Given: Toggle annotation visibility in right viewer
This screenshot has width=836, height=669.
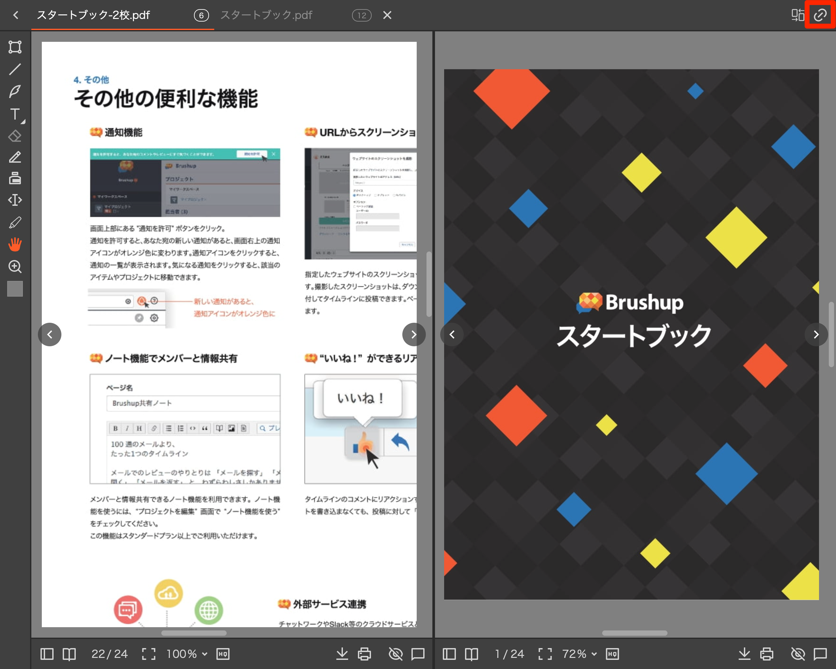Looking at the screenshot, I should pyautogui.click(x=797, y=654).
